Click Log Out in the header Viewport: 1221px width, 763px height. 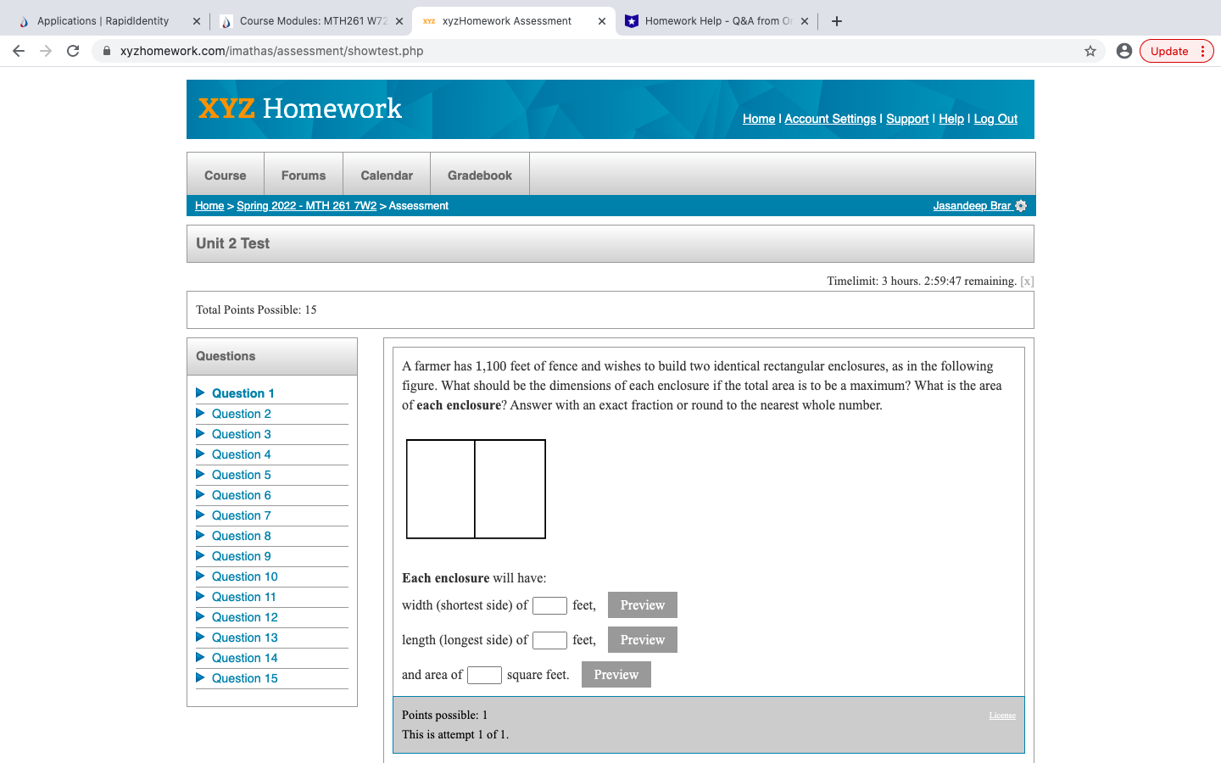995,119
